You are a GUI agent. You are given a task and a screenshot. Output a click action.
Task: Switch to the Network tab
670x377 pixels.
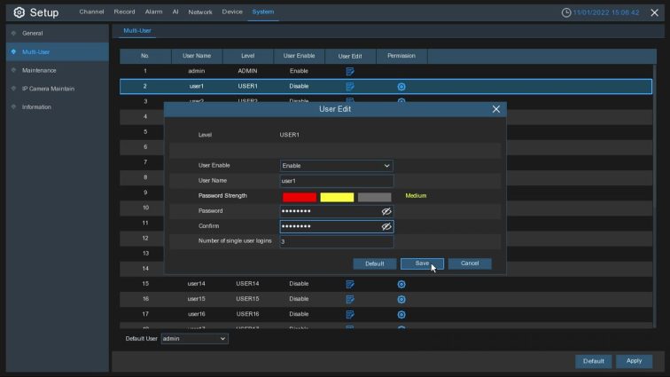pos(200,12)
